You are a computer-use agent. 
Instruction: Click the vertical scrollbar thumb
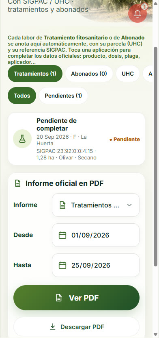(x=156, y=157)
